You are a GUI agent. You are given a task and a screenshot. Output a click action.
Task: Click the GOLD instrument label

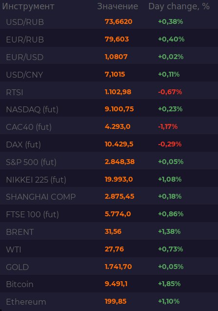18,267
